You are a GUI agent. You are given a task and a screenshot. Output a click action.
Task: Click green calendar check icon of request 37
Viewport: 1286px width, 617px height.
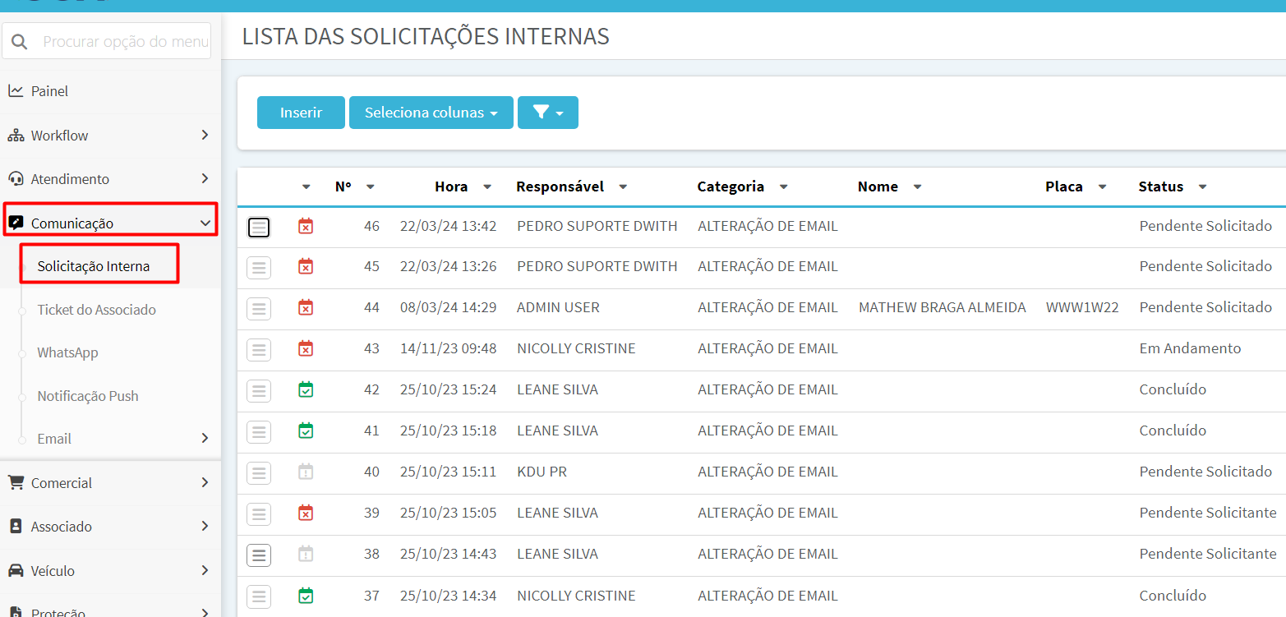coord(306,595)
